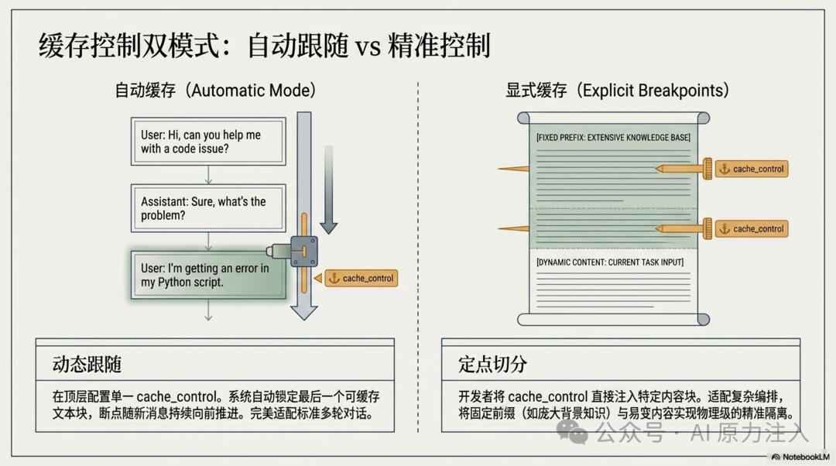836x466 pixels.
Task: Click the slide title 缓存控制双模式
Action: (264, 46)
